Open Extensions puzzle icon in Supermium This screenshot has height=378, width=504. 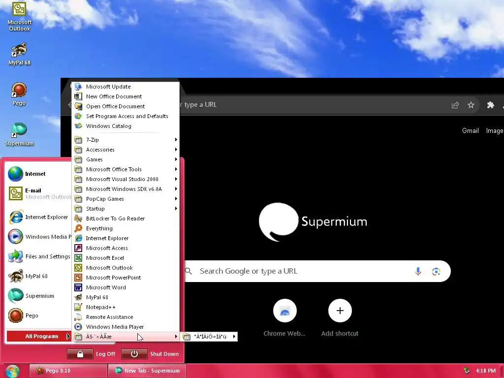click(x=491, y=105)
